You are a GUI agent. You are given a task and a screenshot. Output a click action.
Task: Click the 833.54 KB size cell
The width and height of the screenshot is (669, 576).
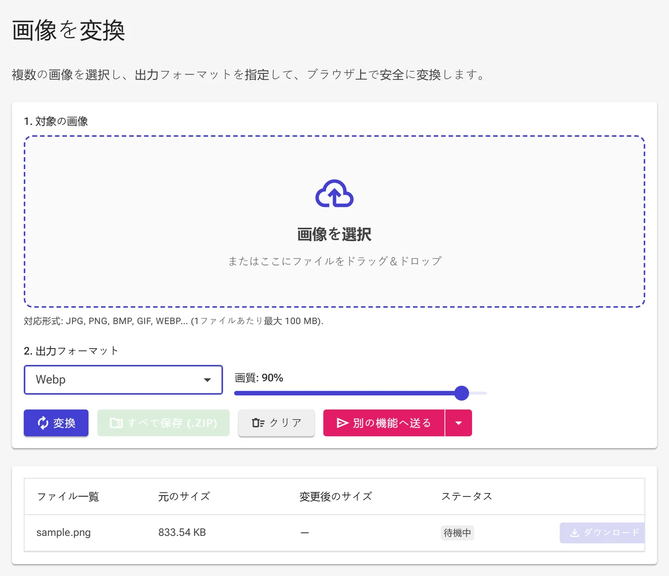tap(182, 533)
